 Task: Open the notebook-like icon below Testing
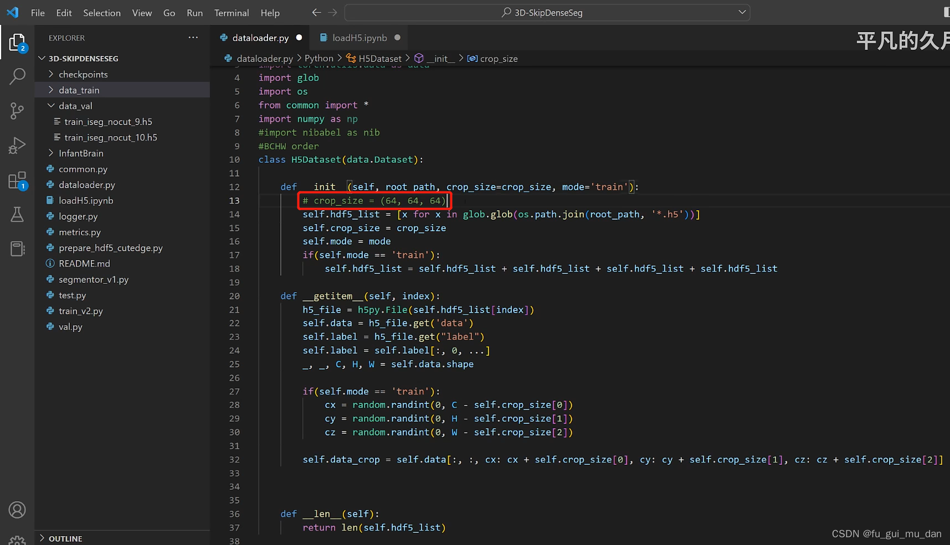click(x=17, y=249)
